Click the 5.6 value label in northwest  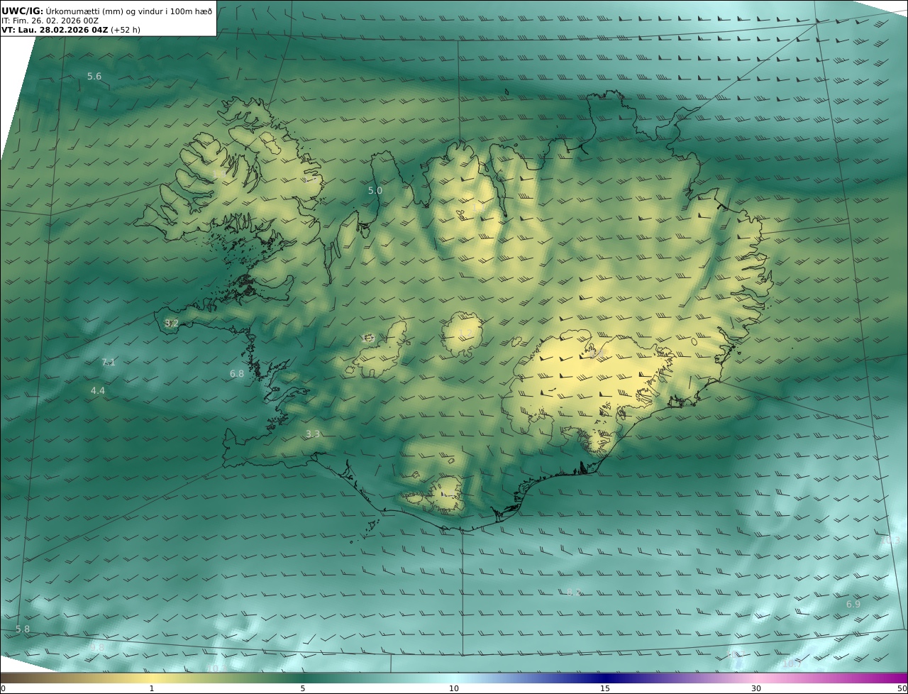coord(94,77)
